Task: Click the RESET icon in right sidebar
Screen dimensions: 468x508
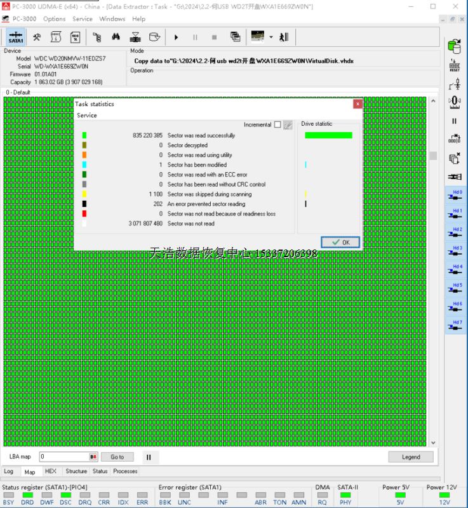Action: 454,65
